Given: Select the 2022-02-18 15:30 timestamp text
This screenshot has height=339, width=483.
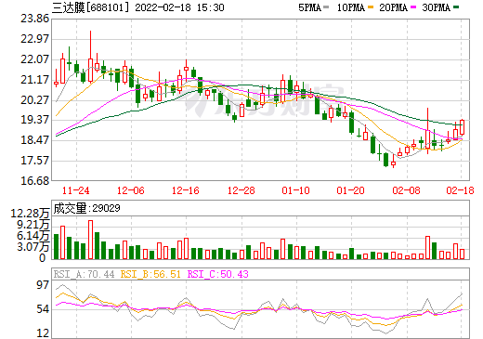Looking at the screenshot, I should point(179,7).
